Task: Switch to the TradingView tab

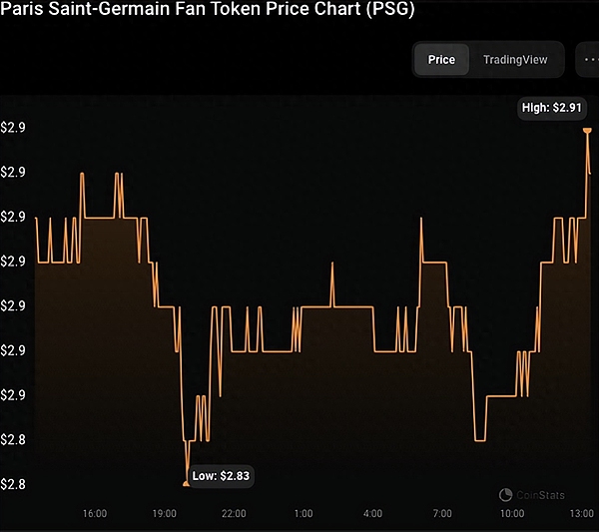Action: click(x=515, y=60)
